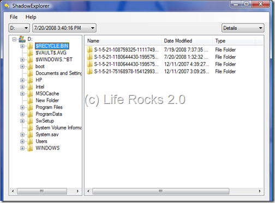The width and height of the screenshot is (275, 203).
Task: Click the SwSetup folder icon
Action: 30,121
